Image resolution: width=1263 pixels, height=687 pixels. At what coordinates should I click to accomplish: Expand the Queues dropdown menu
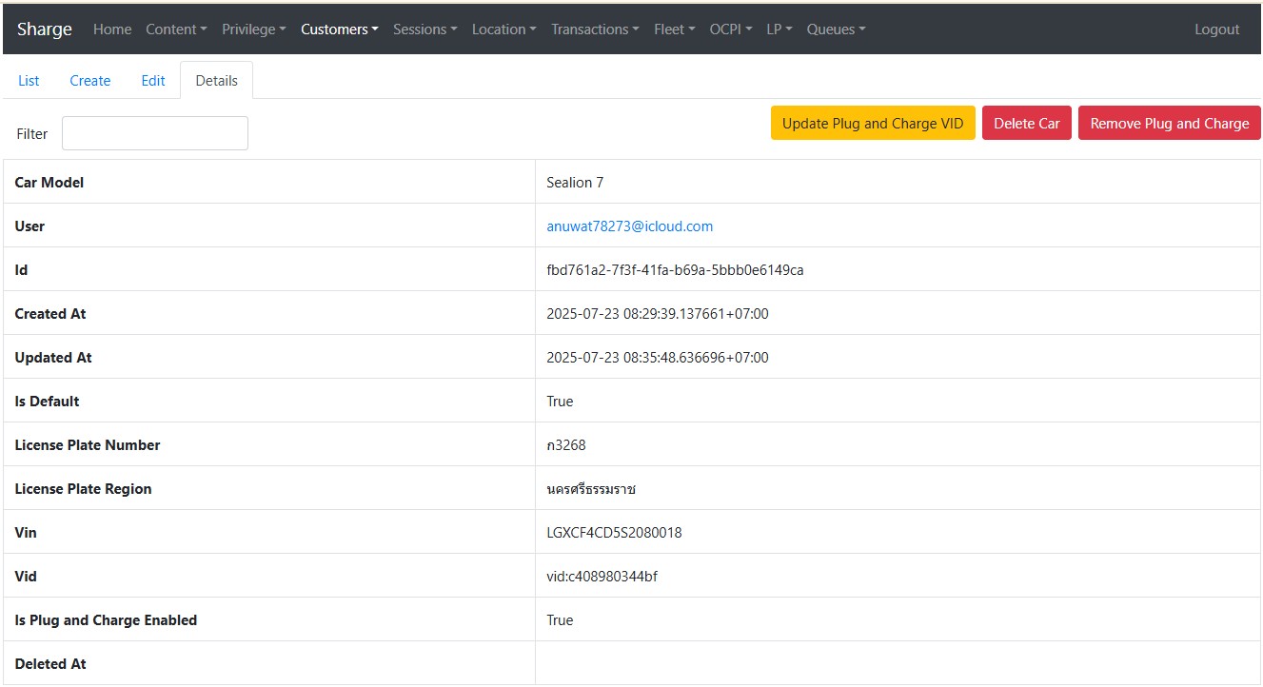[836, 29]
